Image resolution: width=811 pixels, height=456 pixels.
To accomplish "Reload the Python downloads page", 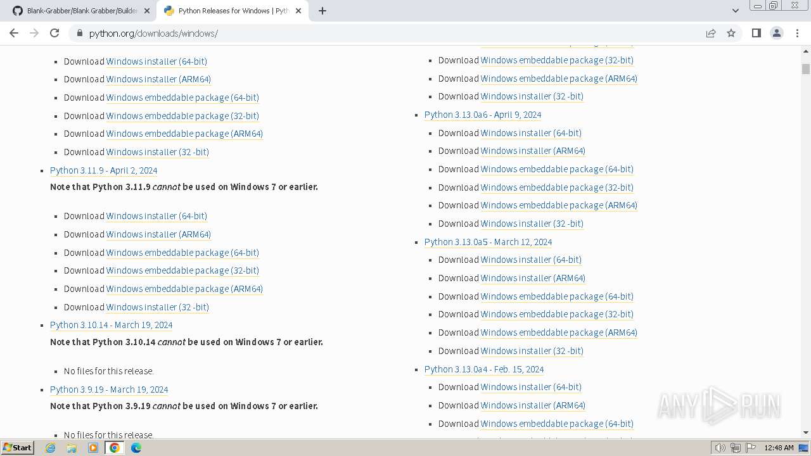I will [x=54, y=33].
